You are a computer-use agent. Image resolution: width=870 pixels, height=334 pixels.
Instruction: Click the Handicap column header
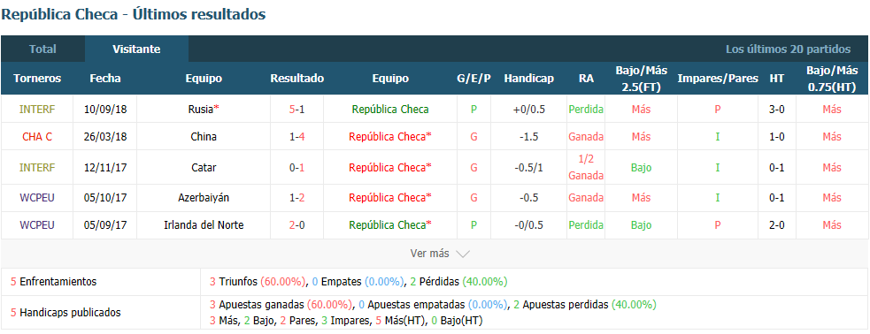[528, 79]
